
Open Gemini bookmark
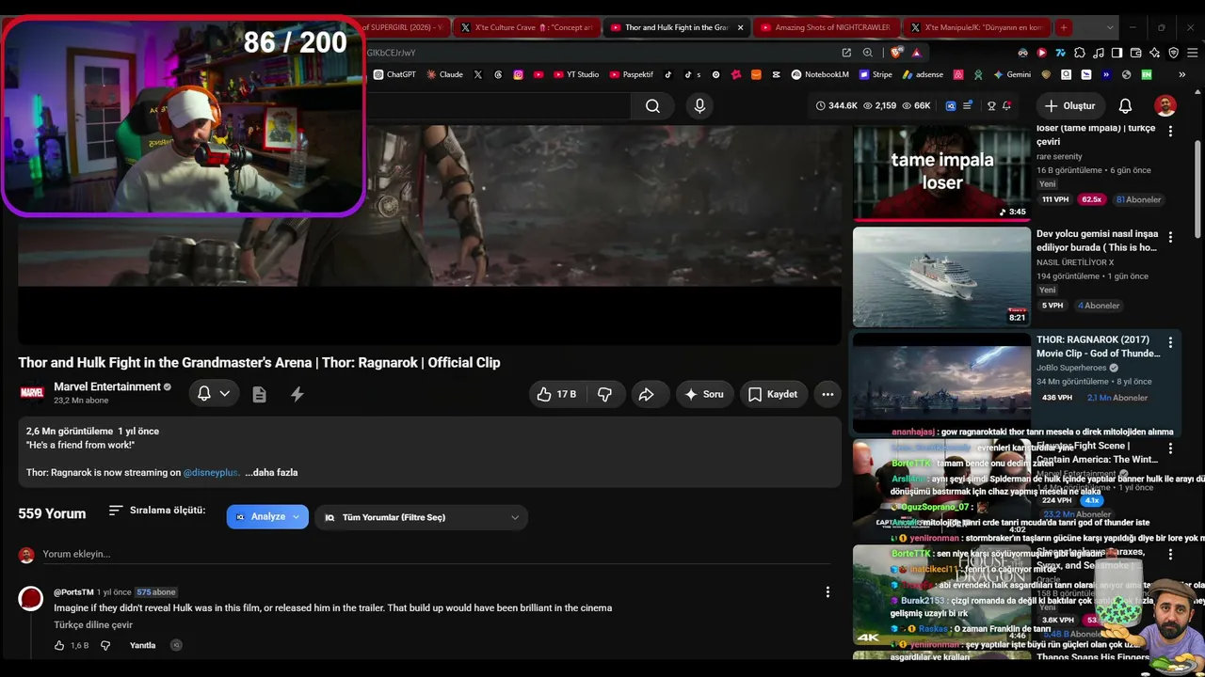click(x=1012, y=74)
